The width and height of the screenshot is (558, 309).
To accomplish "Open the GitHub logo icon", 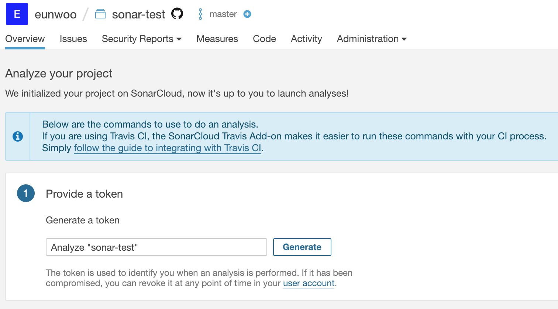I will pyautogui.click(x=177, y=14).
